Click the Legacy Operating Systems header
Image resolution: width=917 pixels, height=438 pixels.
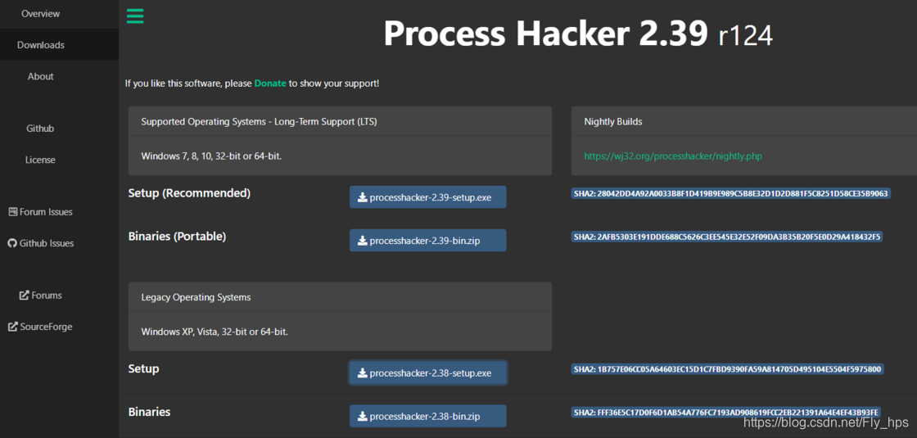(196, 297)
